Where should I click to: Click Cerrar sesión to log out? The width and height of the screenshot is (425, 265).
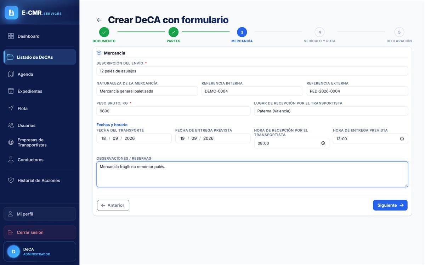40,232
